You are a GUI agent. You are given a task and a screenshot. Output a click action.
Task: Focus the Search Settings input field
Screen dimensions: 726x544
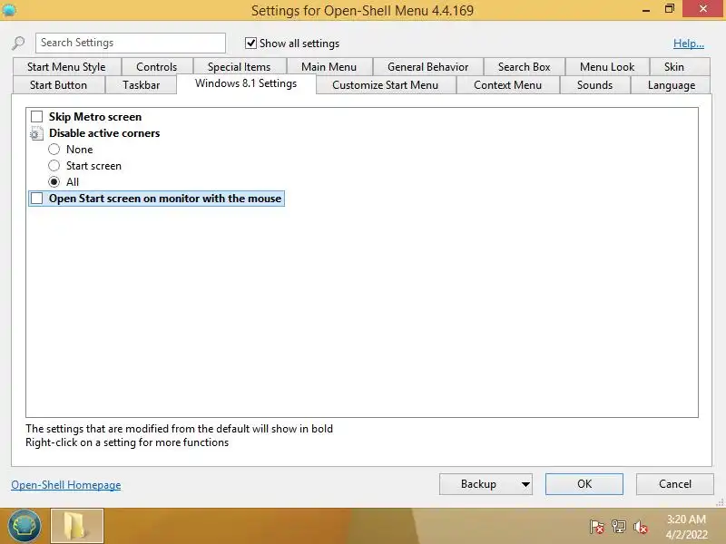pos(131,43)
